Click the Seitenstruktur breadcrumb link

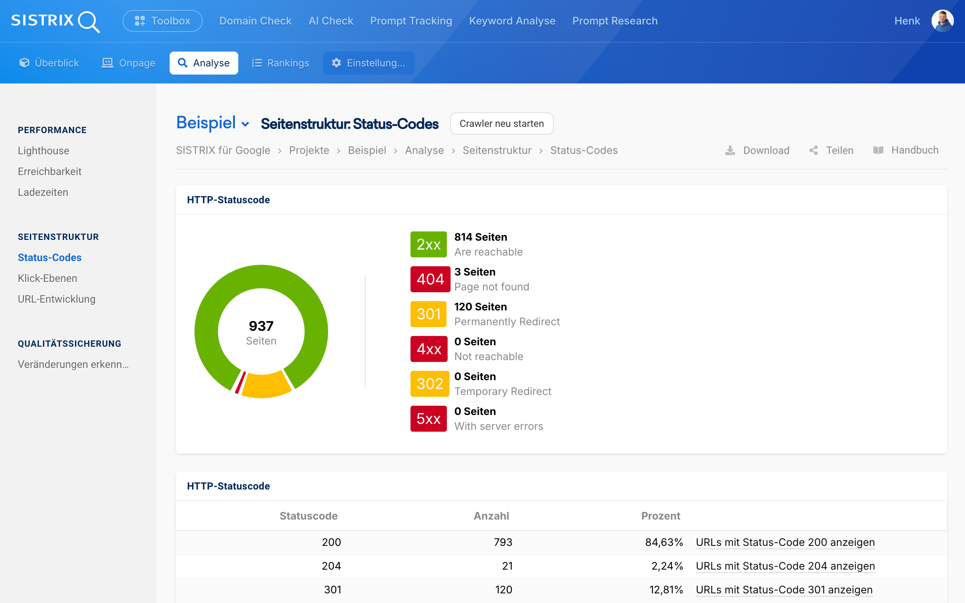click(x=497, y=150)
